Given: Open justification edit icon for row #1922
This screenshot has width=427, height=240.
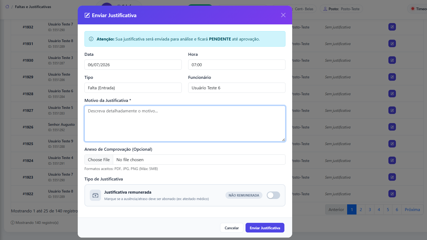Looking at the screenshot, I should 392,194.
